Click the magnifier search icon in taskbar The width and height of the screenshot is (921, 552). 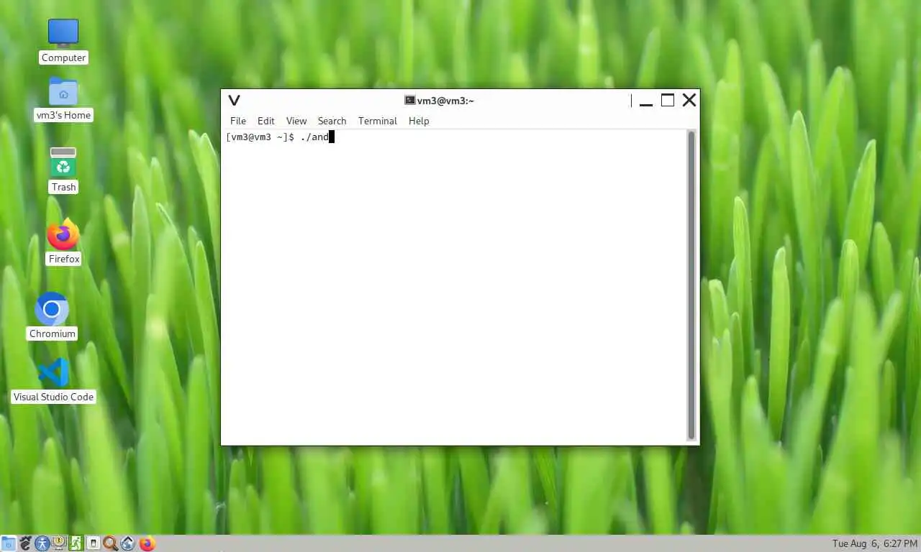click(x=110, y=544)
